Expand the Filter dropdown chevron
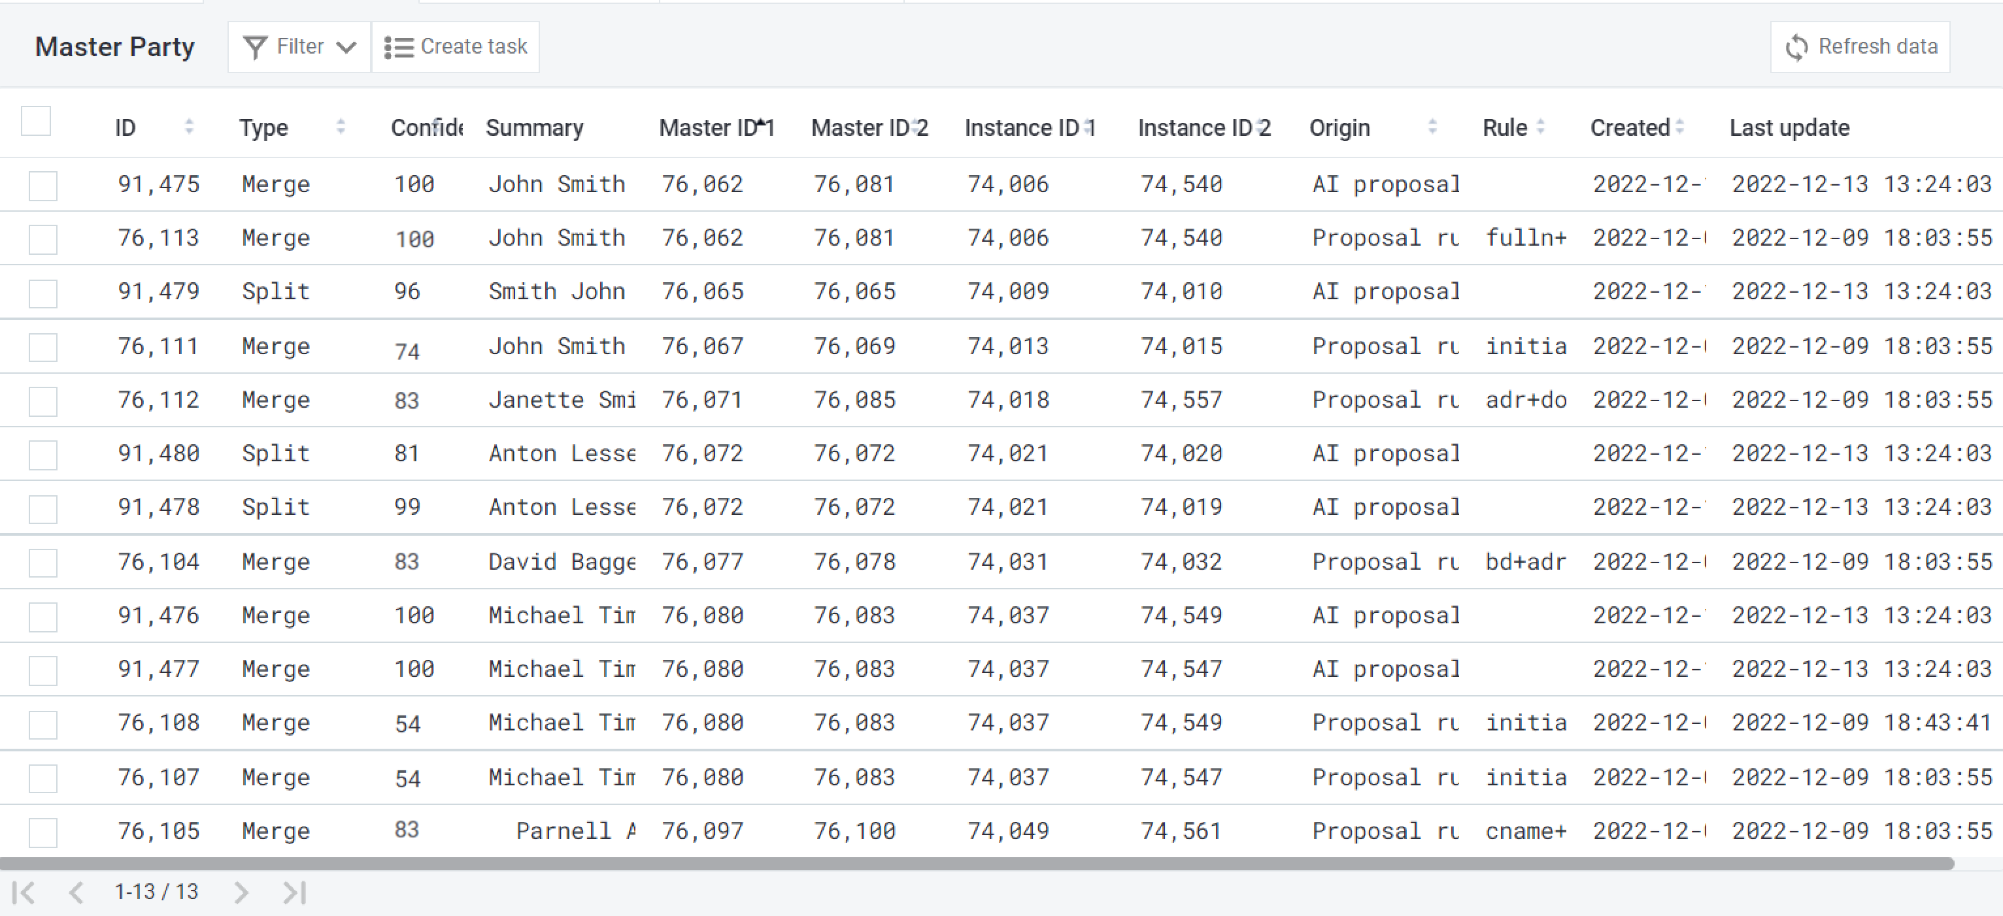Viewport: 2003px width, 916px height. pos(346,48)
